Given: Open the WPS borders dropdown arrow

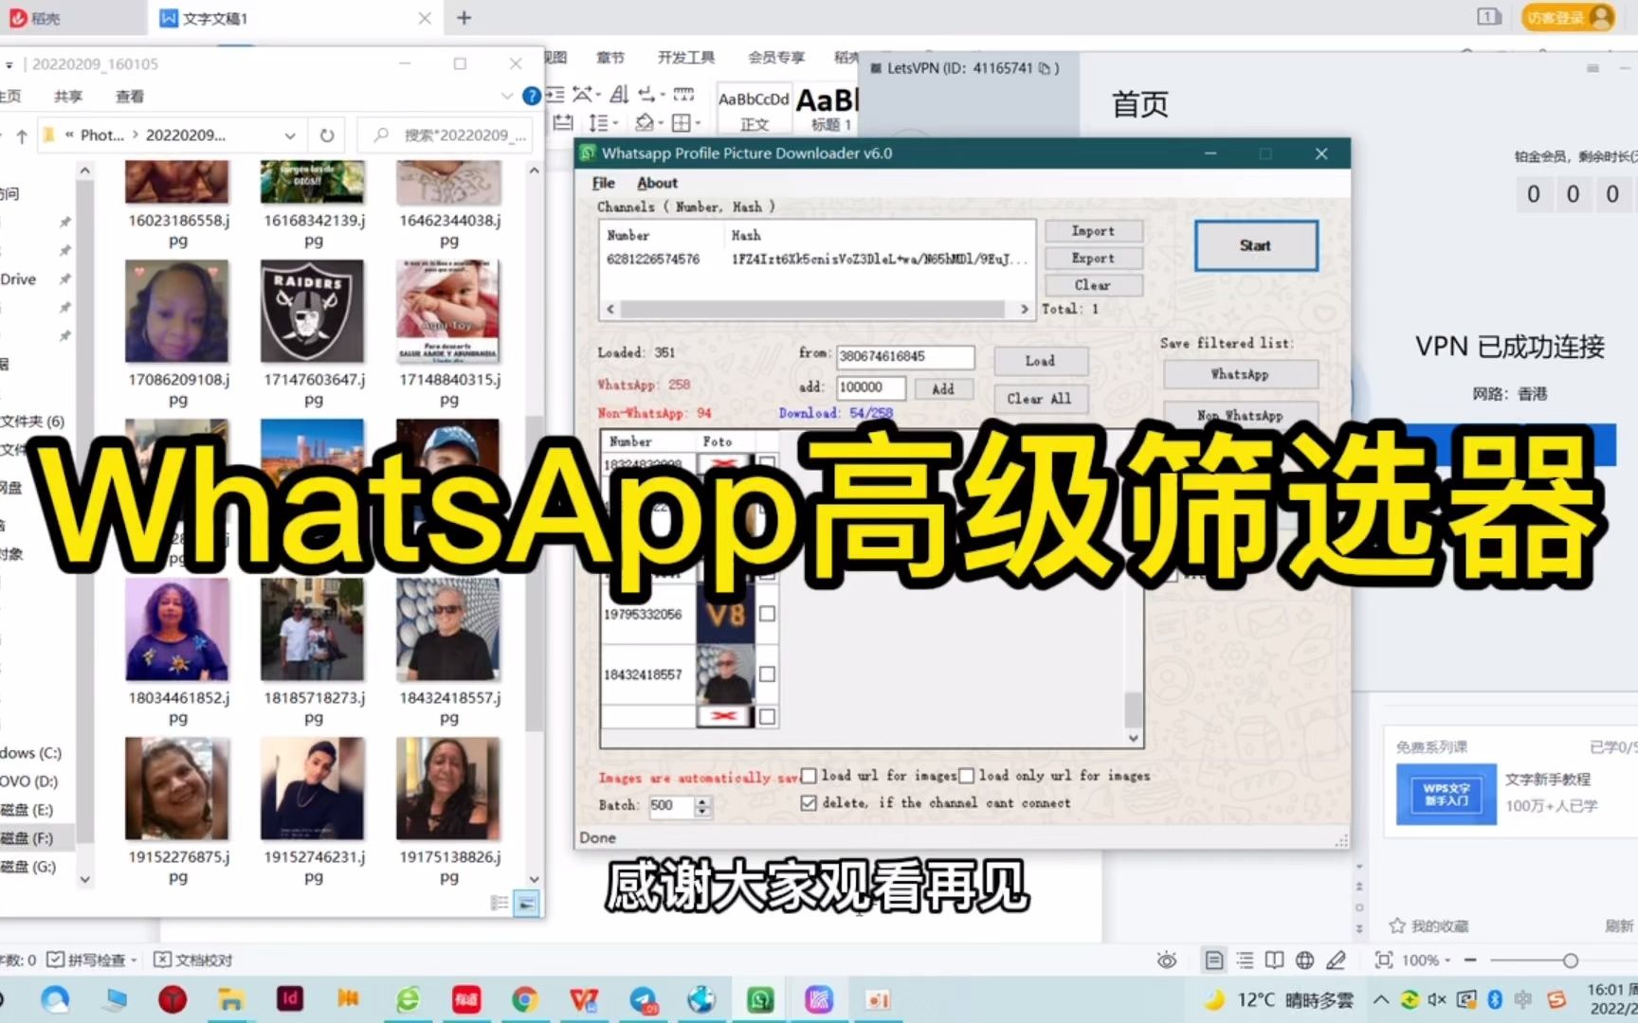Looking at the screenshot, I should coord(698,123).
